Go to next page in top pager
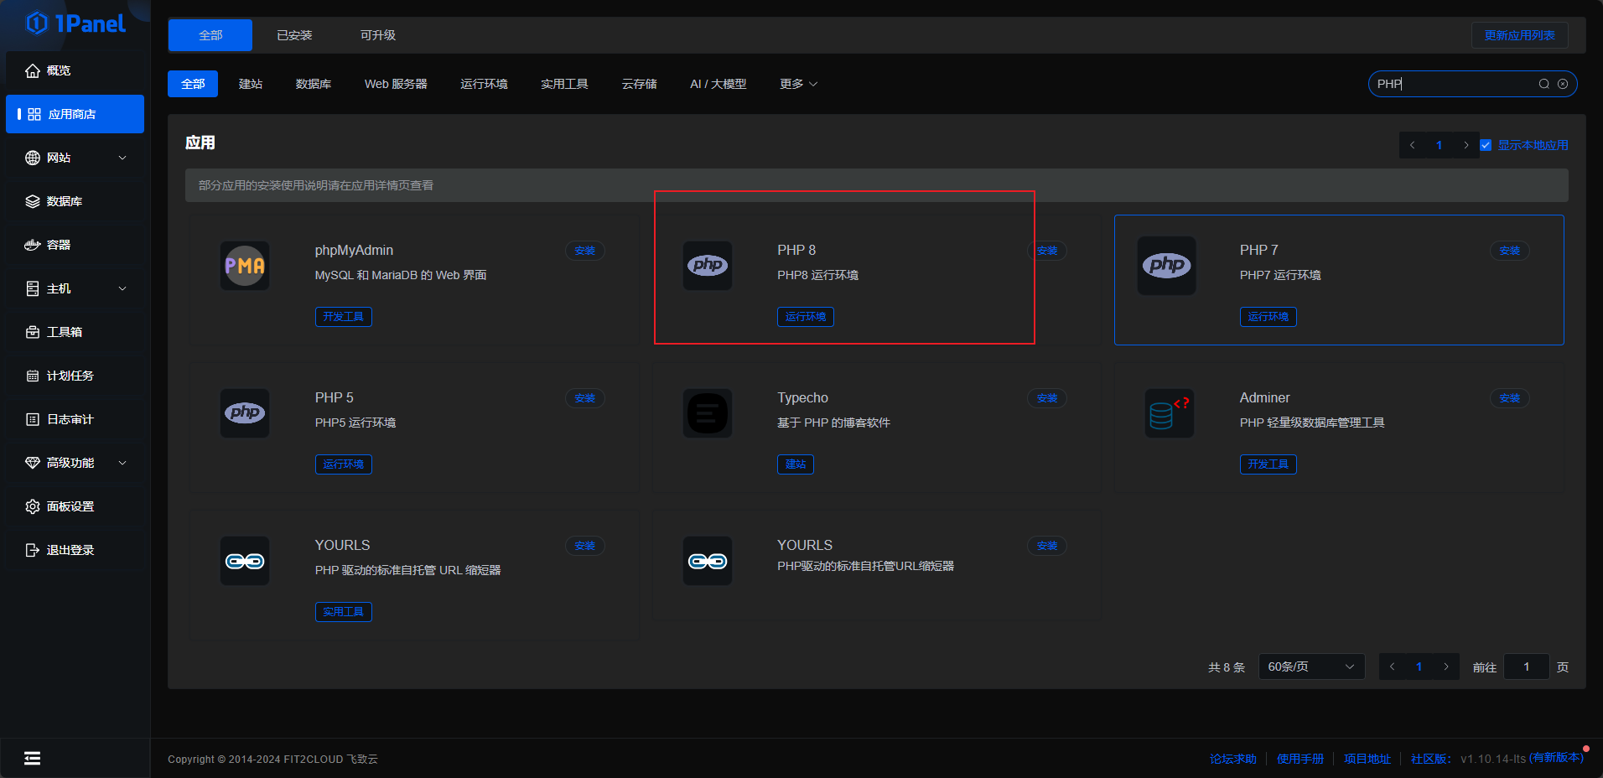Image resolution: width=1603 pixels, height=778 pixels. (x=1466, y=145)
